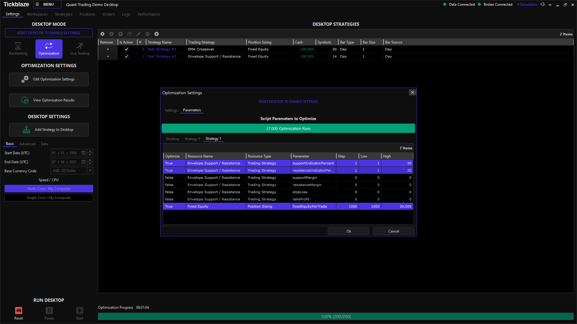Click Ok in Optimization Settings dialog
The image size is (577, 324).
pyautogui.click(x=348, y=231)
